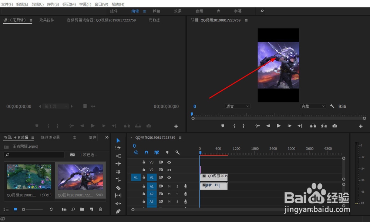Open program monitor button editor plus

tap(360, 126)
